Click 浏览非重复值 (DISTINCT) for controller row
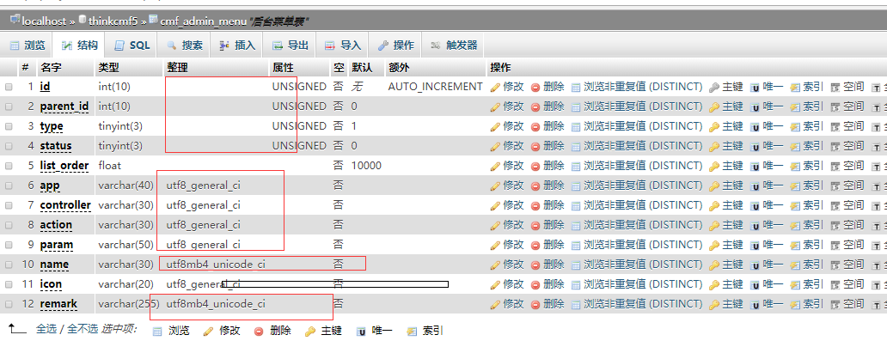 (x=643, y=206)
